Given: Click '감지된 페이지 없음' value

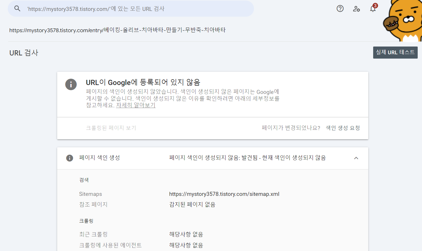Looking at the screenshot, I should 192,204.
